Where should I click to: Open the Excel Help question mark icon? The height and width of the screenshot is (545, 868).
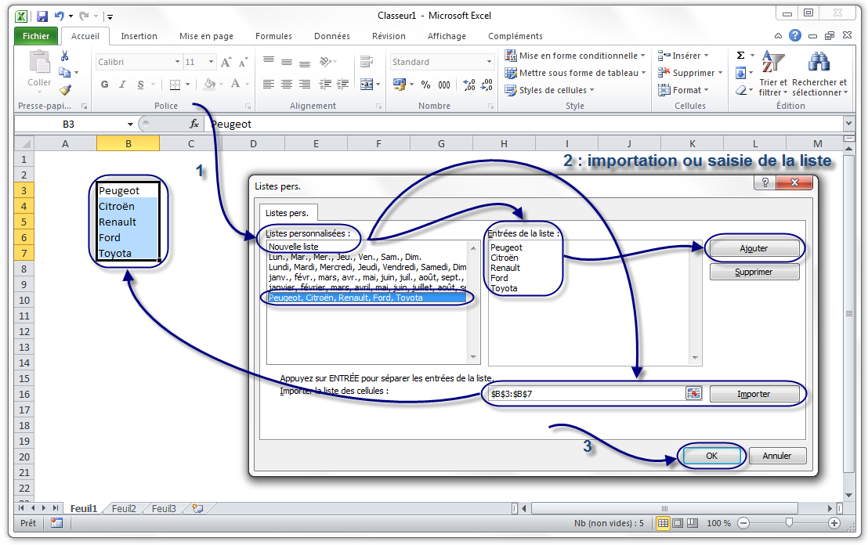[x=795, y=35]
